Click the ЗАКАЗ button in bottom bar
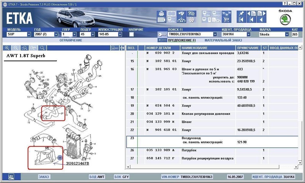305x183 pixels. coord(44,177)
